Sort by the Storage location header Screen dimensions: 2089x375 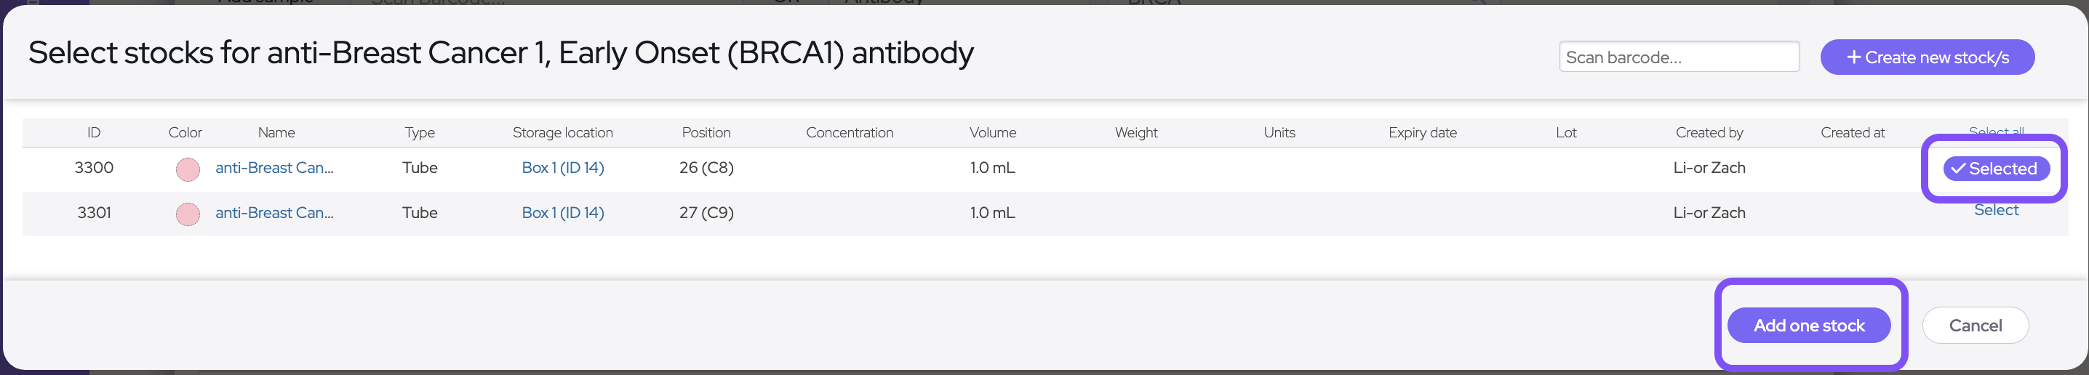click(x=563, y=132)
